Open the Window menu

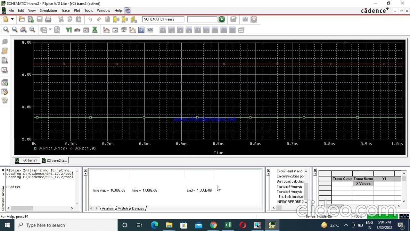coord(103,11)
